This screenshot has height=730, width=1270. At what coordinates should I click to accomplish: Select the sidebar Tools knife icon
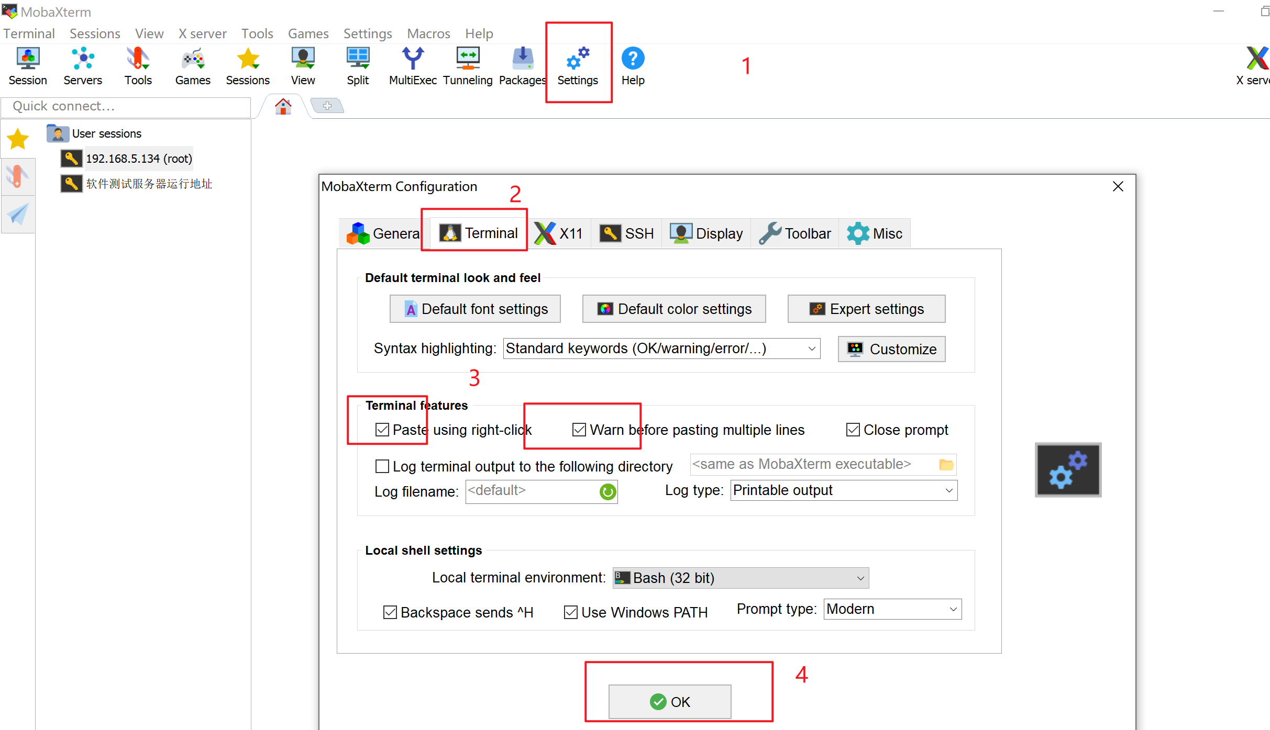point(18,176)
